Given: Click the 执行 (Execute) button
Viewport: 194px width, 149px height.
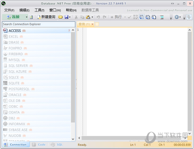Looking at the screenshot, I should click(116, 17).
